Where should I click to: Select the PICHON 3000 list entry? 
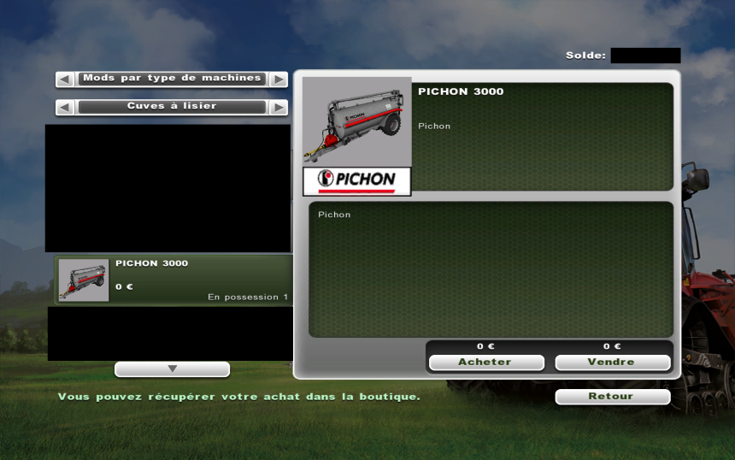(x=173, y=280)
